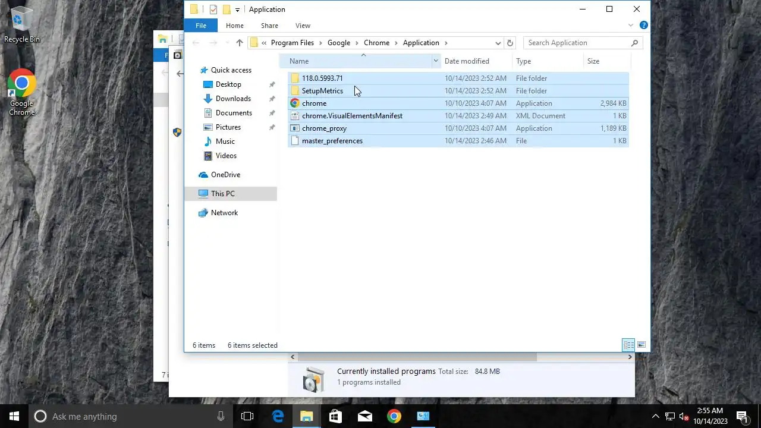The height and width of the screenshot is (428, 761).
Task: Sort by the Type column header
Action: (547, 61)
